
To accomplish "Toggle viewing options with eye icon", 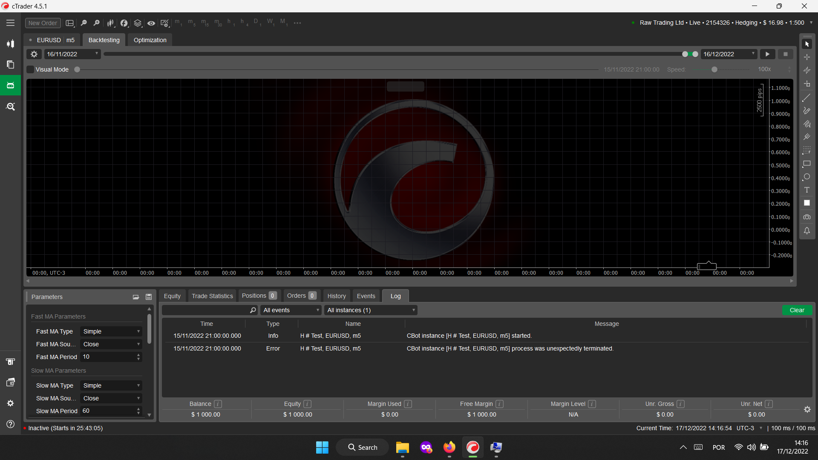I will point(151,23).
